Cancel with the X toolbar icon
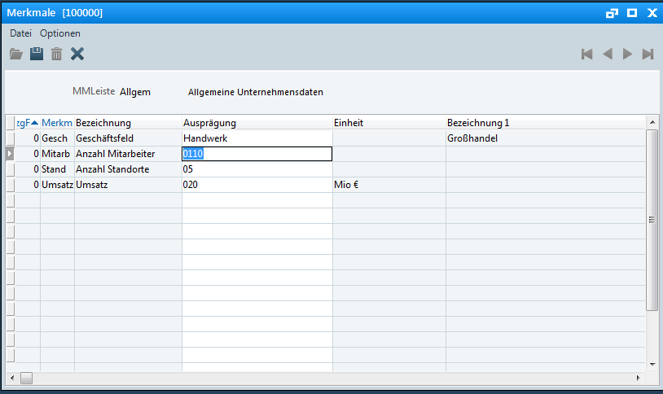 [x=77, y=54]
